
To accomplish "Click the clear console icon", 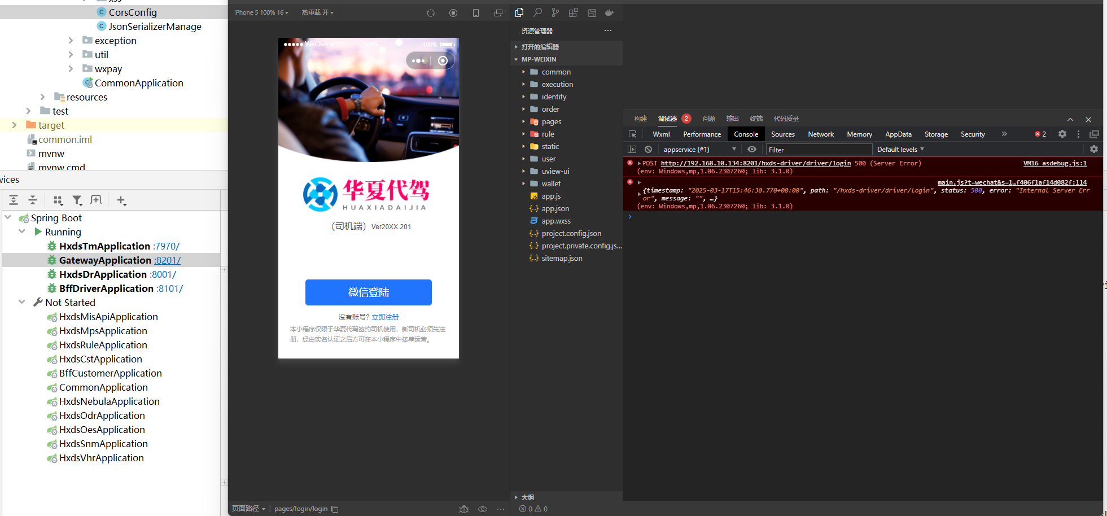I will pyautogui.click(x=649, y=150).
